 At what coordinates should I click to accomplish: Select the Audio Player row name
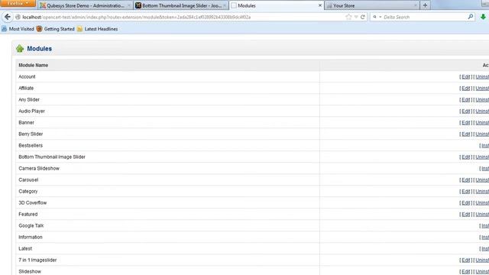coord(31,112)
